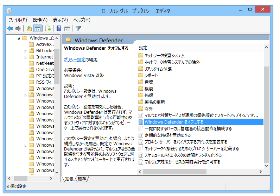Open the ネットワーク検査システムでの除外 folder
The height and width of the screenshot is (196, 280).
coord(169,62)
